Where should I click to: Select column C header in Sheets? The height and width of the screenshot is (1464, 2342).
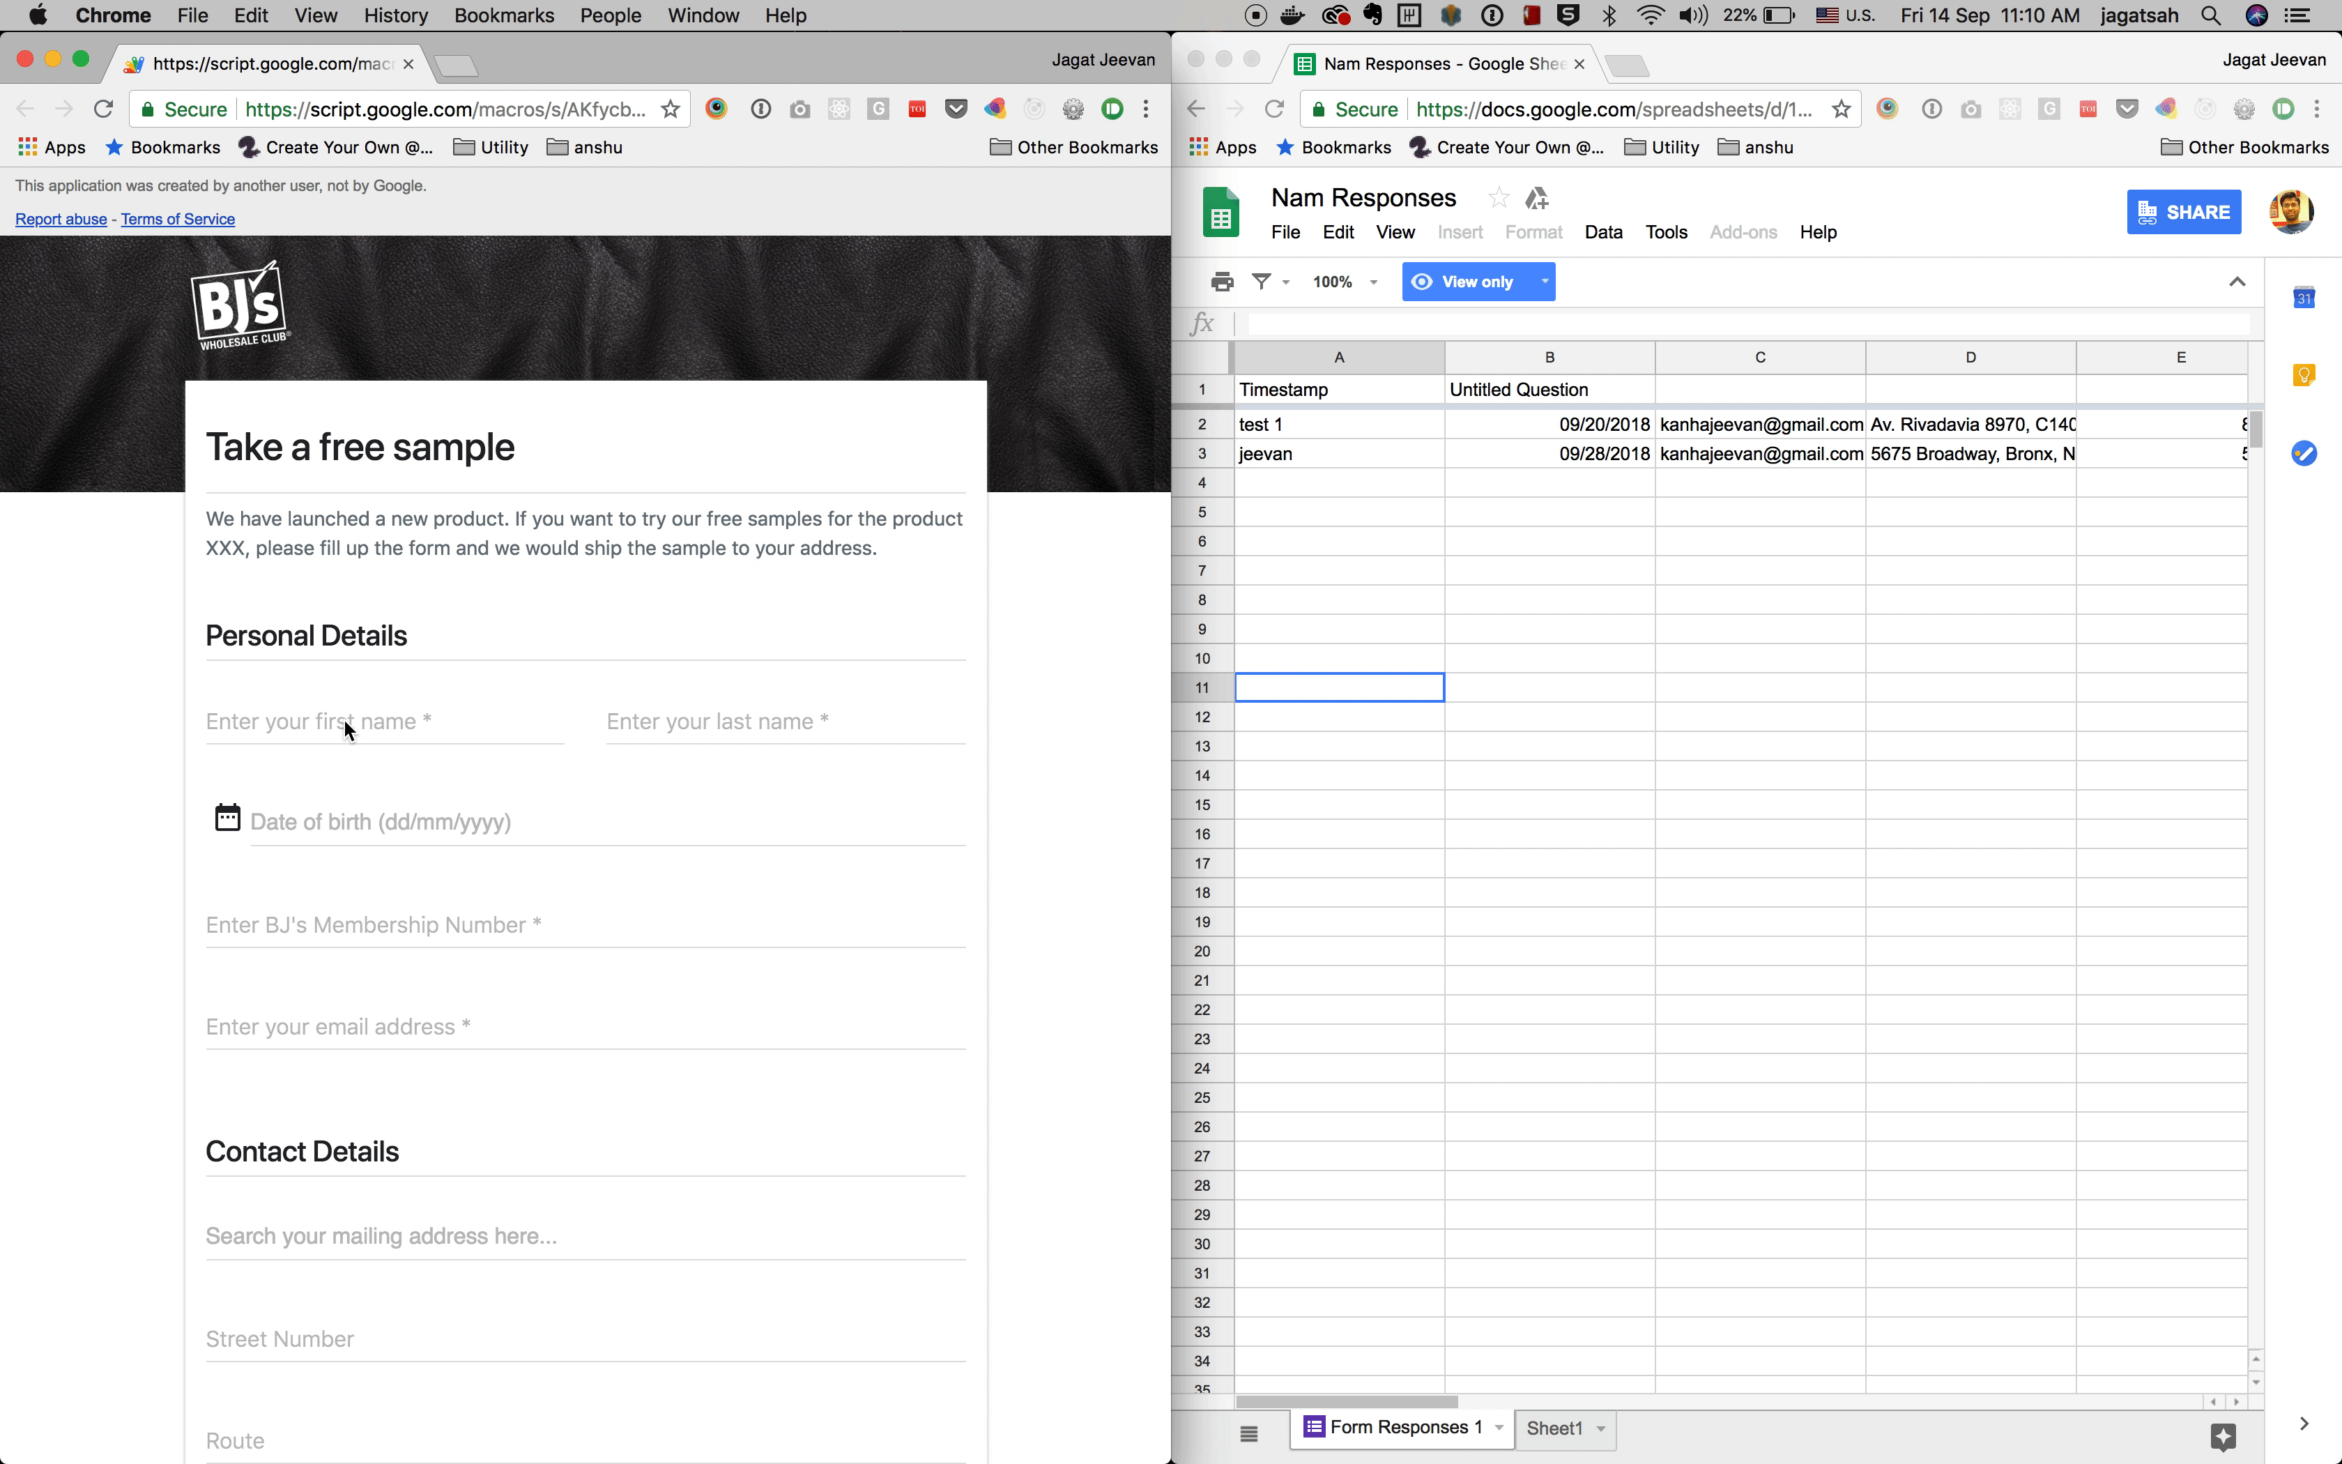pyautogui.click(x=1761, y=357)
